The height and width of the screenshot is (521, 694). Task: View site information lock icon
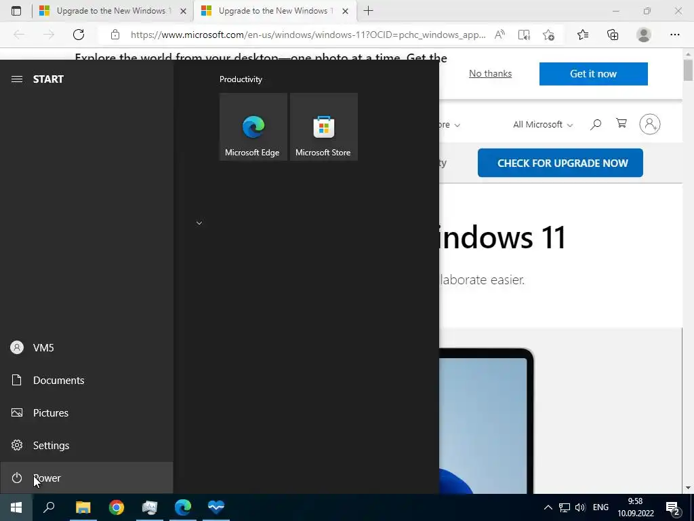click(x=115, y=35)
